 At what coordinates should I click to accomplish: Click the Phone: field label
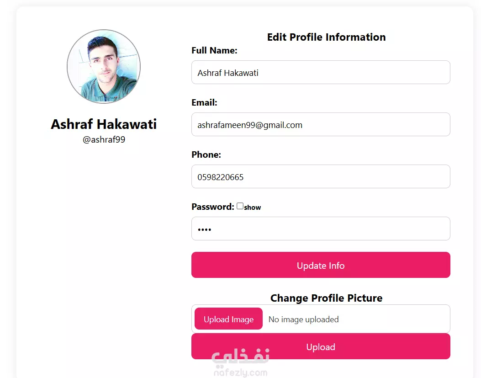(206, 155)
